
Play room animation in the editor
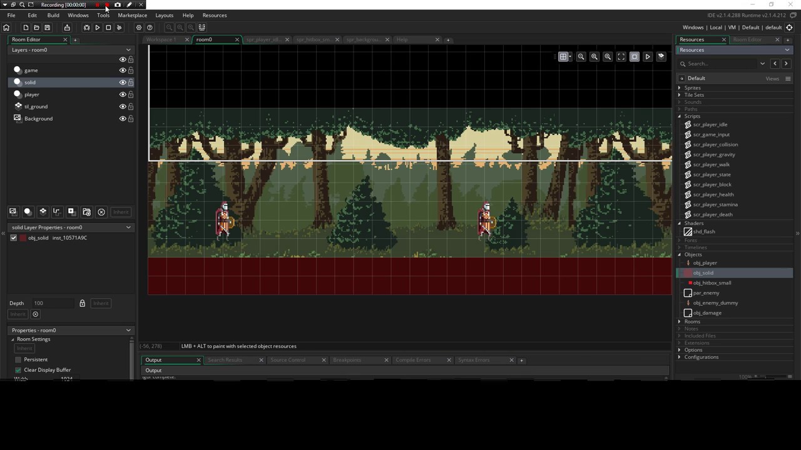tap(648, 57)
